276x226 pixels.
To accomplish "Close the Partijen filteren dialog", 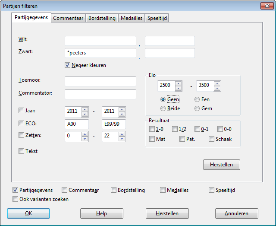I will [266, 5].
